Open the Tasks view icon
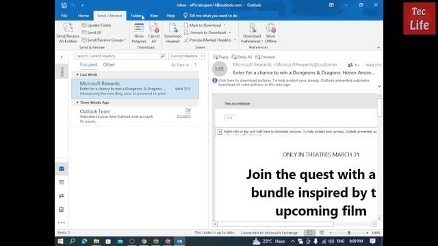The image size is (438, 246). tap(62, 209)
